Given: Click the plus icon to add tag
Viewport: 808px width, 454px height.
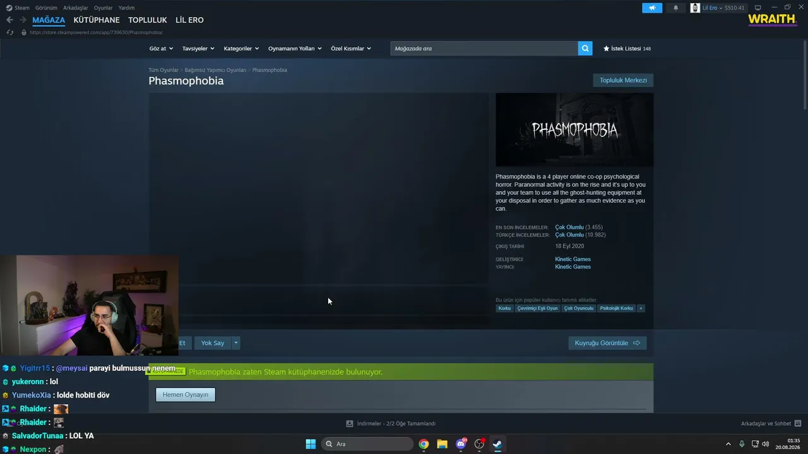Looking at the screenshot, I should pyautogui.click(x=641, y=308).
